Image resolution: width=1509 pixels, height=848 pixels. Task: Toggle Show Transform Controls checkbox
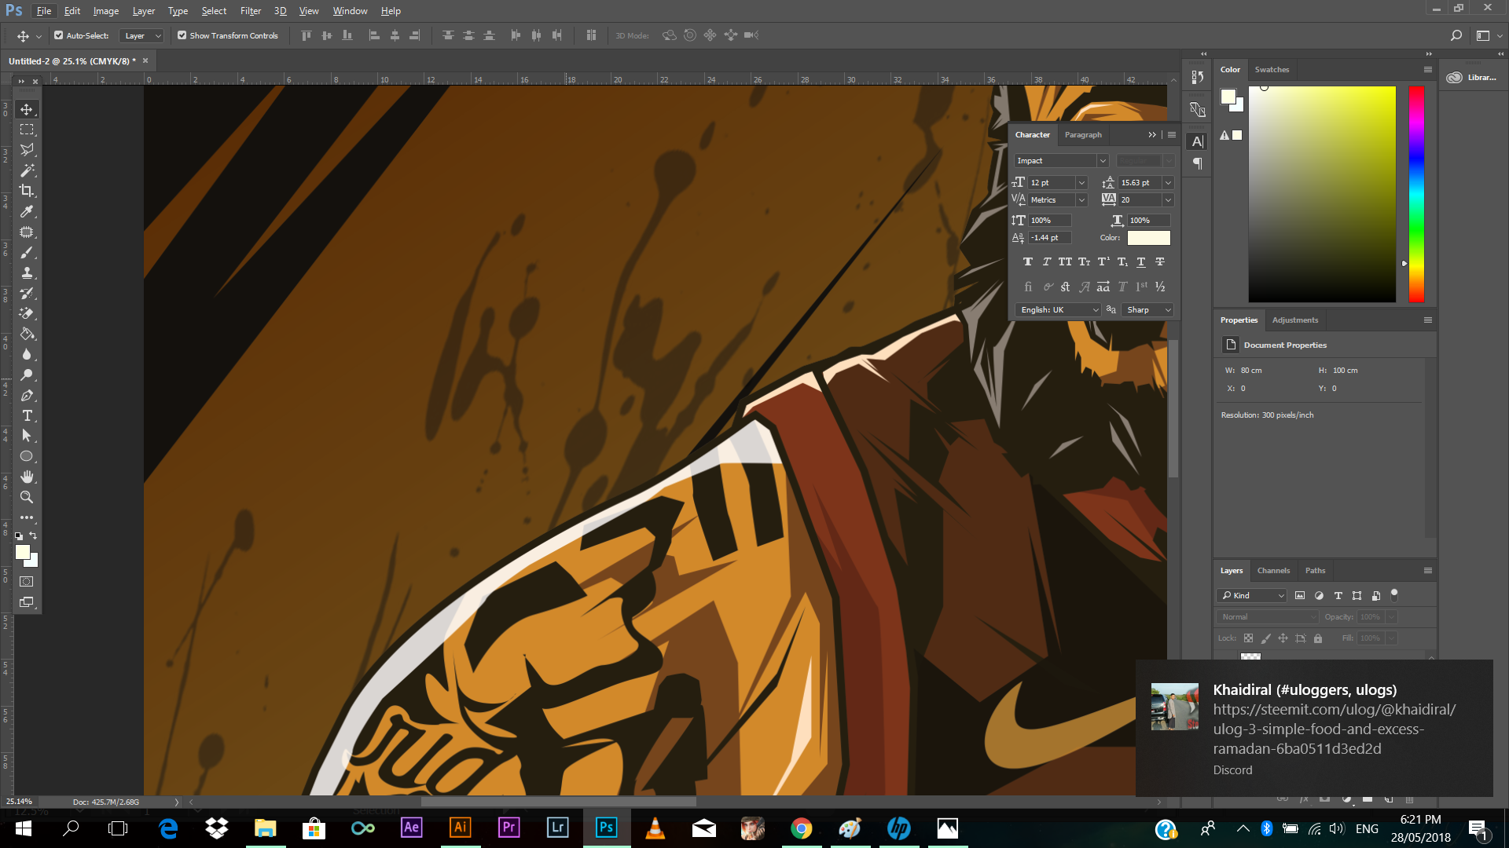pyautogui.click(x=182, y=35)
